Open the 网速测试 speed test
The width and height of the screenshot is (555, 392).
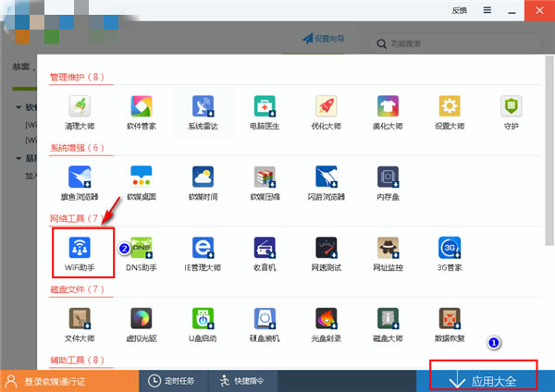(x=326, y=253)
